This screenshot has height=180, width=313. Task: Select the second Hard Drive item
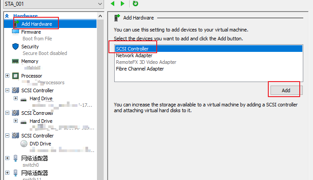click(41, 121)
